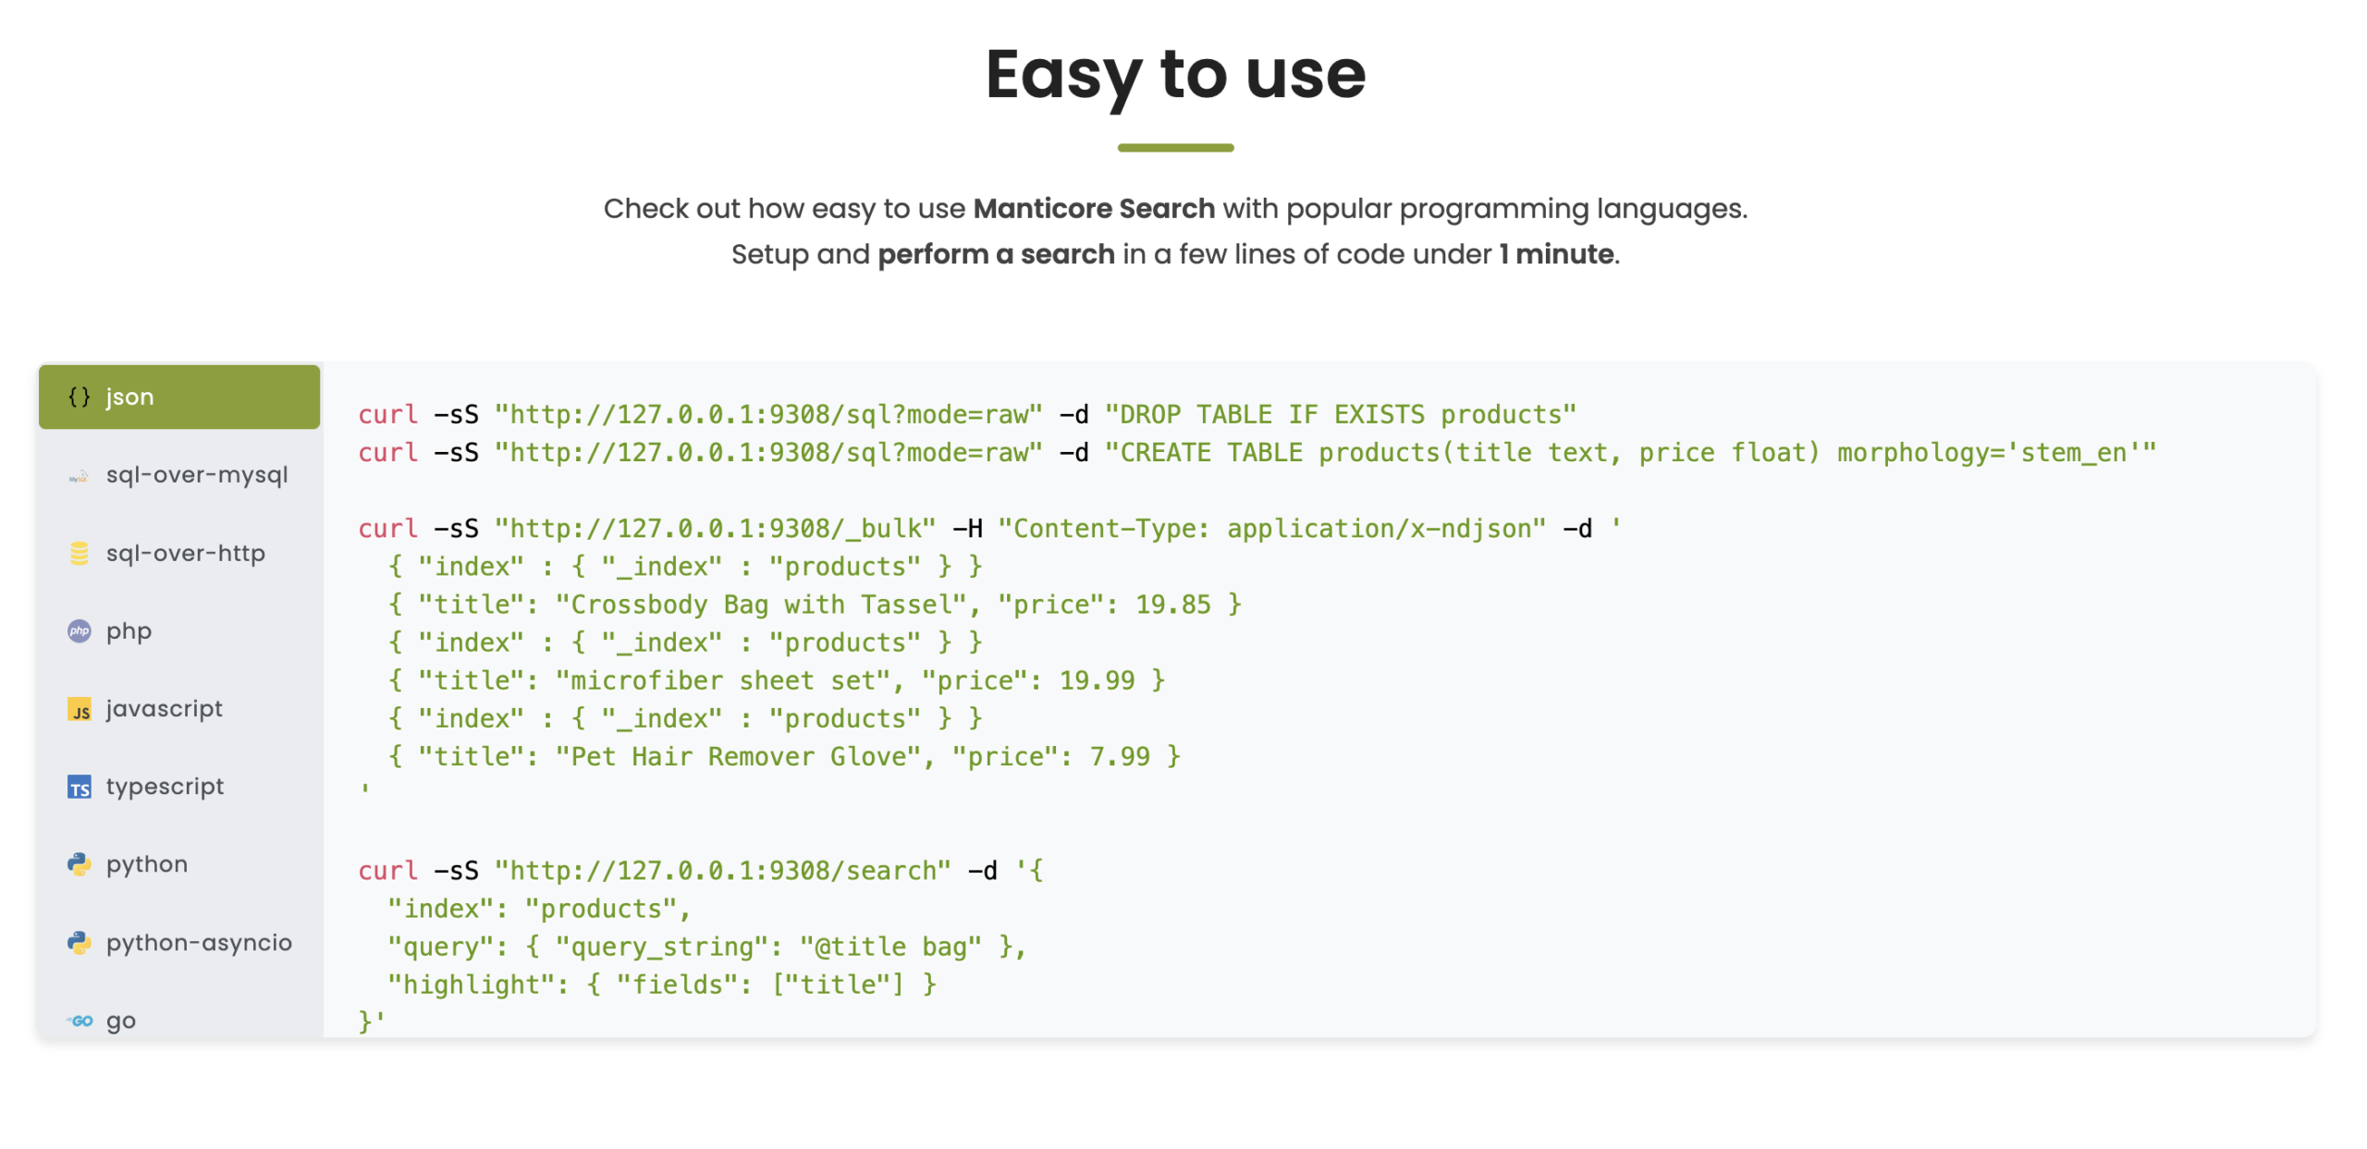The height and width of the screenshot is (1149, 2367).
Task: Select the sql-over-http tab
Action: pos(186,554)
